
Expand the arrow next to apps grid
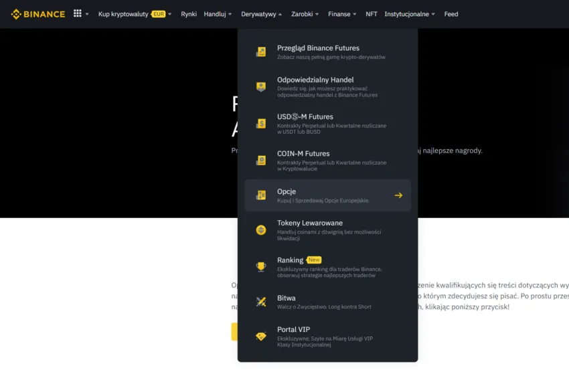[87, 14]
